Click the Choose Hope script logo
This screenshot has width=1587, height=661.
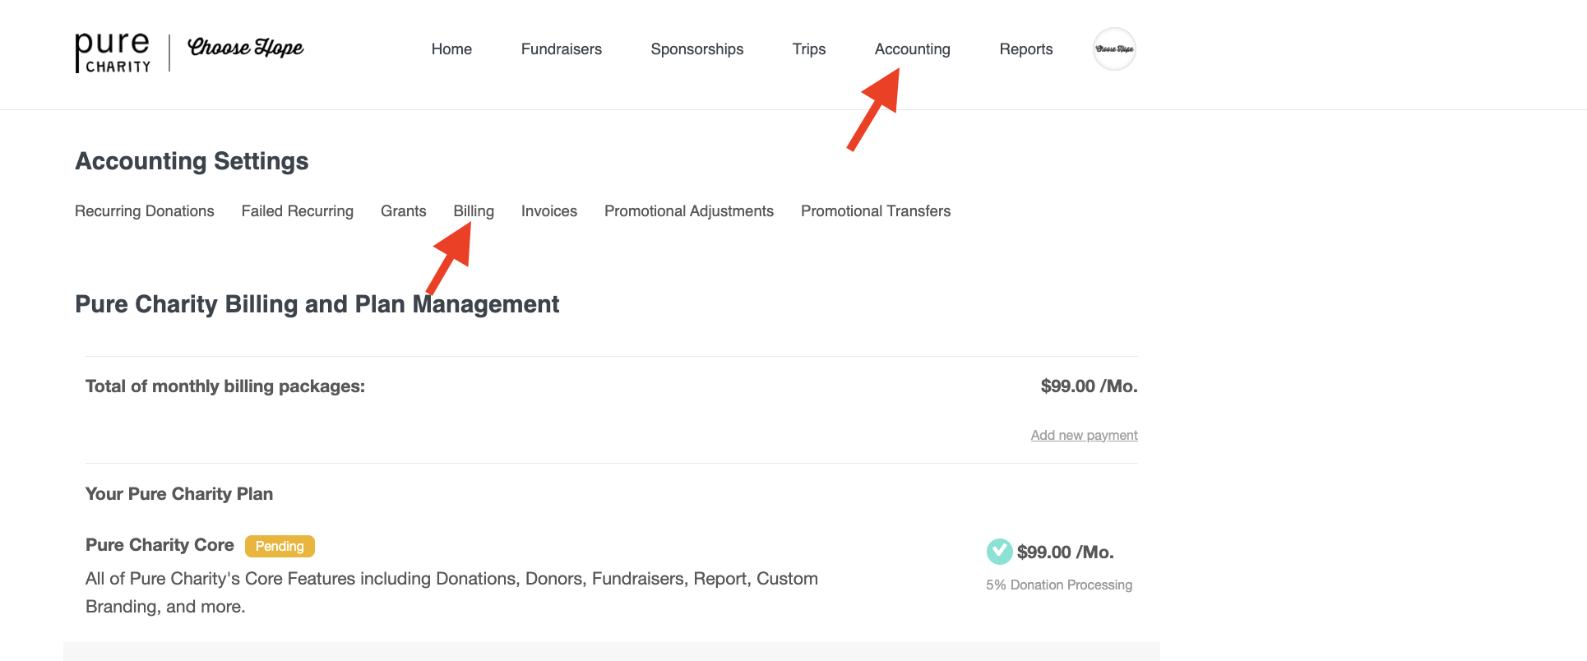pyautogui.click(x=245, y=48)
